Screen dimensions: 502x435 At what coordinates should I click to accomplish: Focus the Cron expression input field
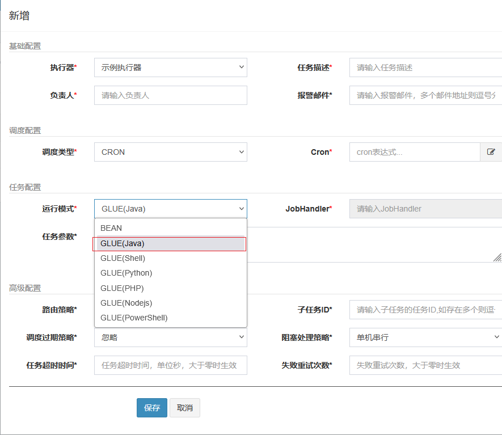415,152
